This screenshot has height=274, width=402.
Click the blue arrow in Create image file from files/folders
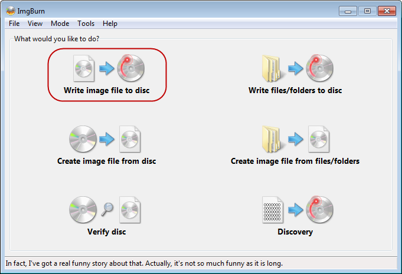[296, 139]
